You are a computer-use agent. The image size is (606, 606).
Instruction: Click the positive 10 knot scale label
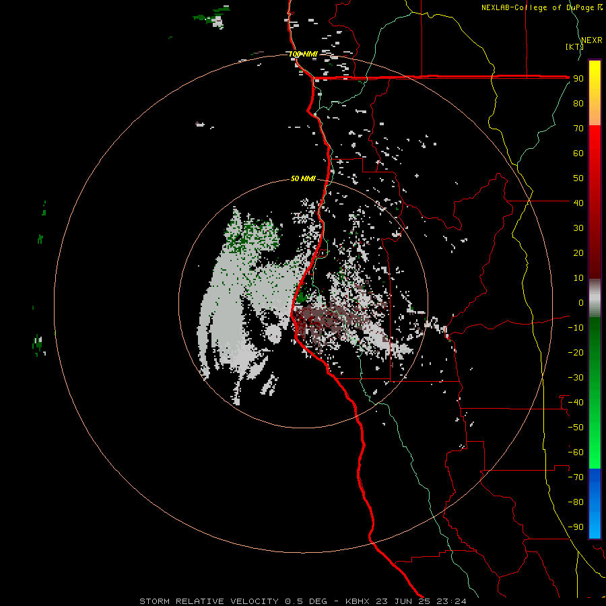[578, 278]
